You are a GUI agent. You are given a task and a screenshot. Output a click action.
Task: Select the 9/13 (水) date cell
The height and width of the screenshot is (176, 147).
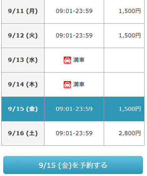pos(23,60)
